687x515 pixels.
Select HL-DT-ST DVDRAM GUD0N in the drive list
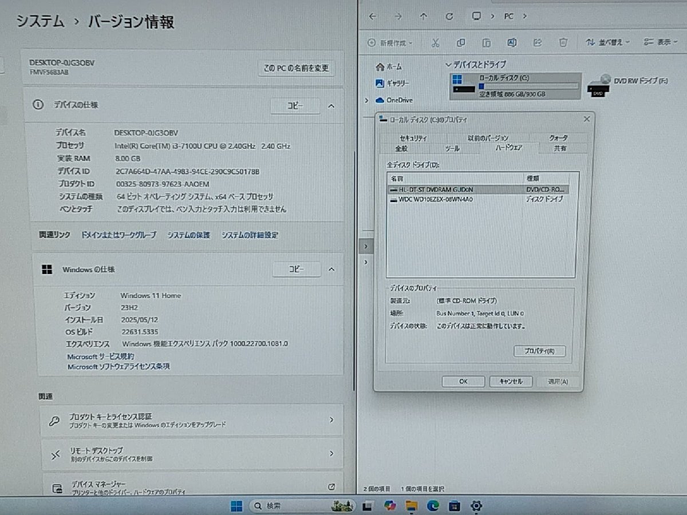(x=478, y=189)
